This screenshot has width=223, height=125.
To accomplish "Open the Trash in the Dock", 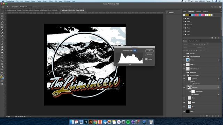I will [x=151, y=122].
